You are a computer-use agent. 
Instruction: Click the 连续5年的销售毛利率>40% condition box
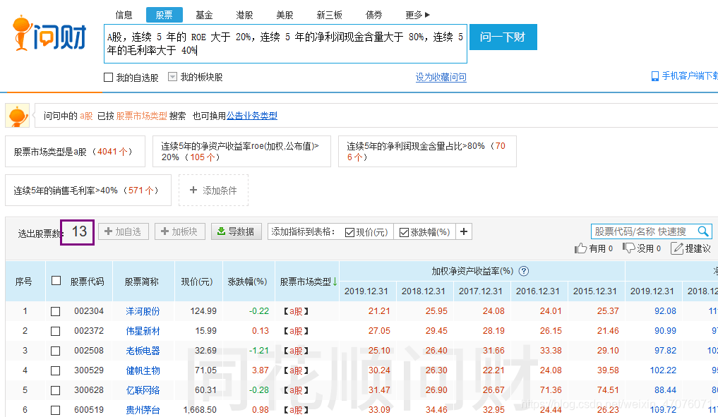click(x=88, y=190)
